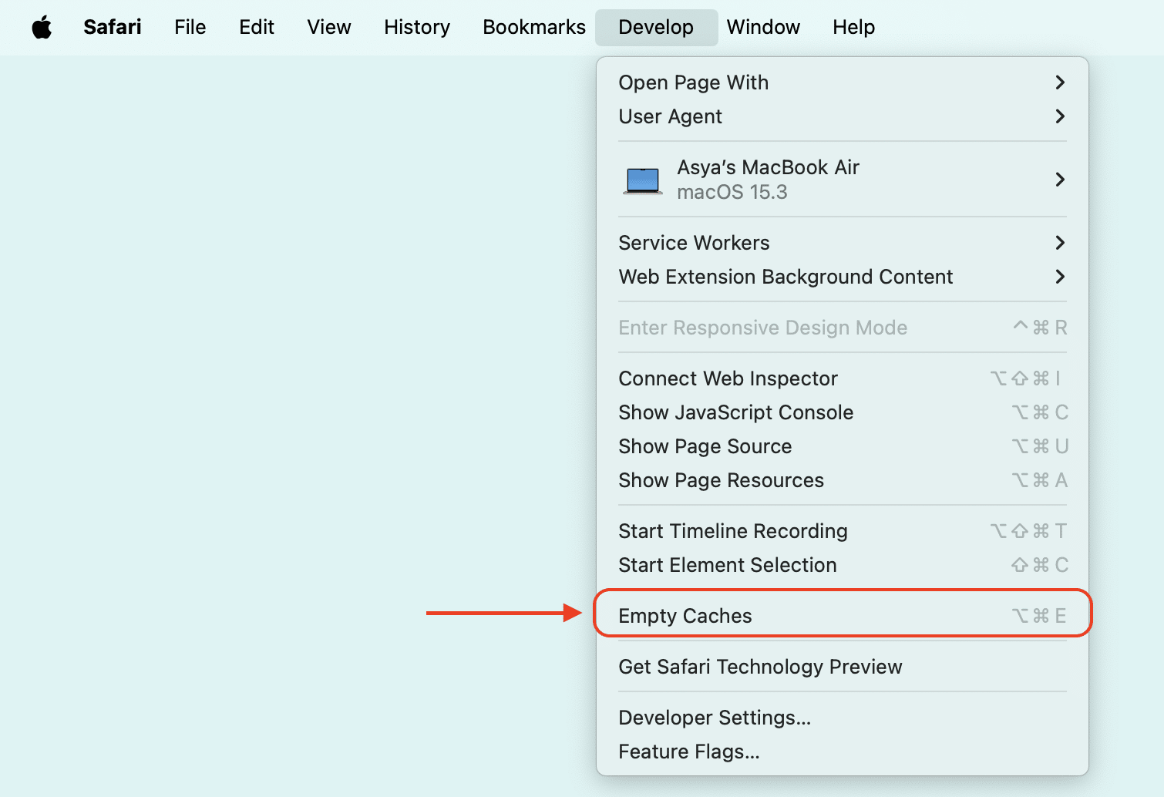
Task: Select Show Page Source
Action: tap(843, 446)
